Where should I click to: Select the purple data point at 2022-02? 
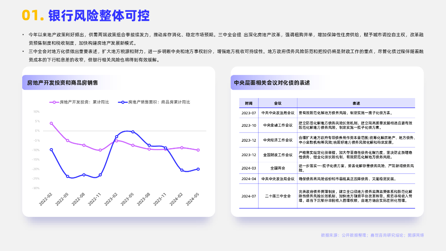pos(51,123)
